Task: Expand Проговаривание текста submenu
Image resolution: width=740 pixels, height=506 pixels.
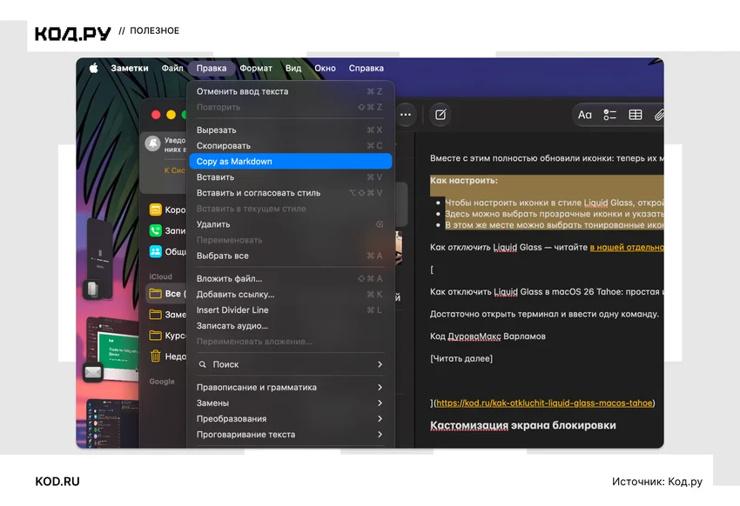Action: click(290, 435)
